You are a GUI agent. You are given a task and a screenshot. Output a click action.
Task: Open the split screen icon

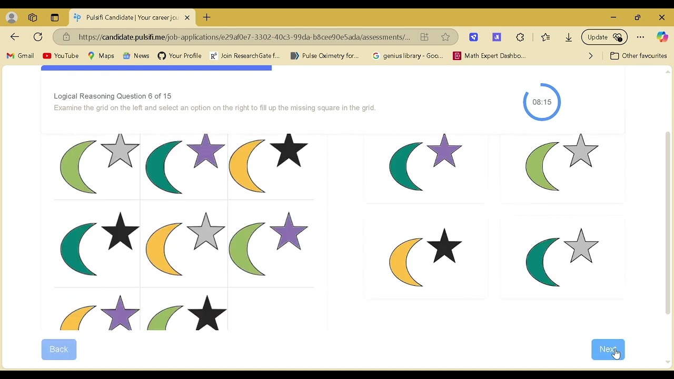pyautogui.click(x=424, y=37)
